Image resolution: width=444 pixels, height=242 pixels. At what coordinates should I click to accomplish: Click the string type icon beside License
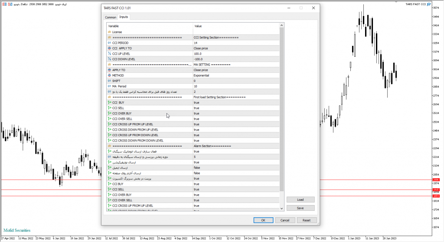109,32
